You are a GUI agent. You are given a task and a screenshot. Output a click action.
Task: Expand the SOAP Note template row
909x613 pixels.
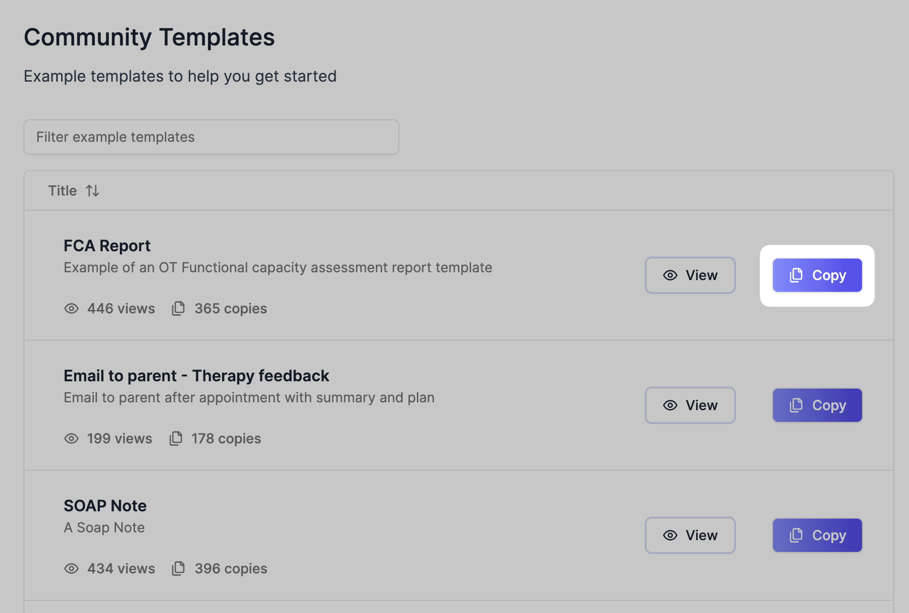coord(105,505)
